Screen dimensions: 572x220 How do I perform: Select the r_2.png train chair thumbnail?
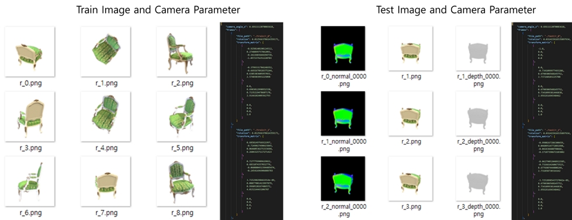coord(182,51)
